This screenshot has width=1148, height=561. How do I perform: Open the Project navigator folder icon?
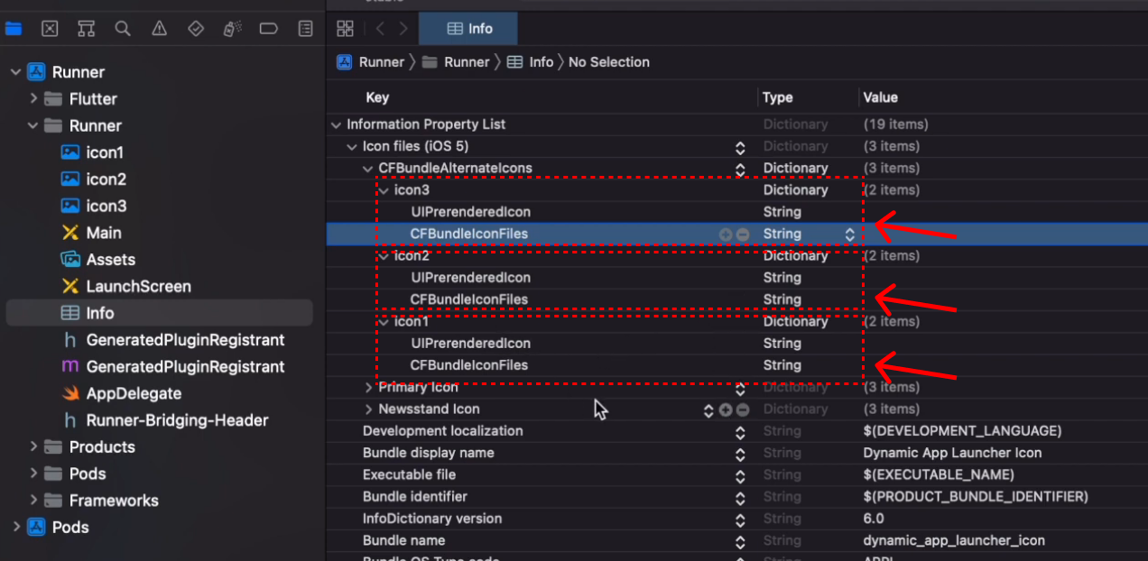click(x=14, y=28)
